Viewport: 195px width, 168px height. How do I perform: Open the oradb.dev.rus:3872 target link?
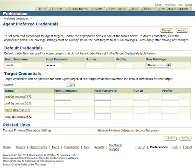tap(17, 110)
